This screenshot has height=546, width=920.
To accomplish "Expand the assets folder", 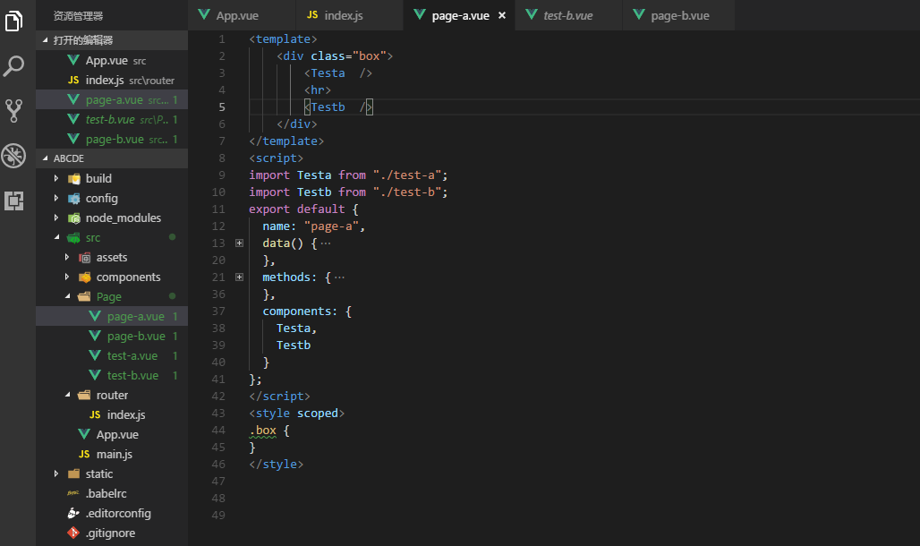I will tap(67, 257).
